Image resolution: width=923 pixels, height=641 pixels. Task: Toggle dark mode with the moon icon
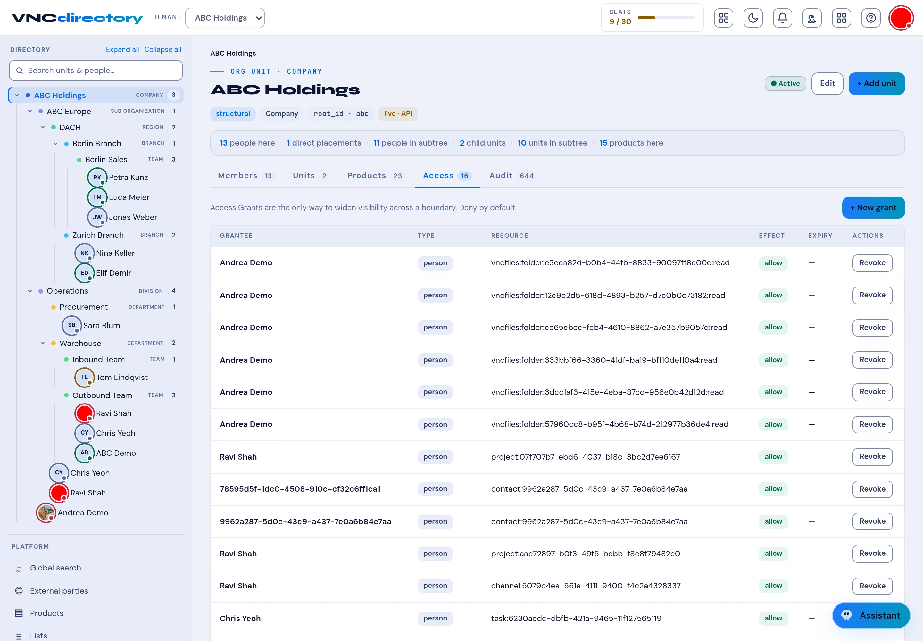click(753, 18)
